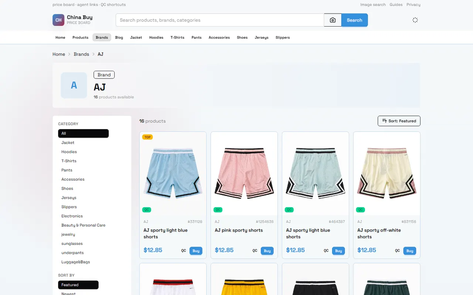This screenshot has width=473, height=295.
Task: Open the Guides link in top bar
Action: click(x=396, y=5)
